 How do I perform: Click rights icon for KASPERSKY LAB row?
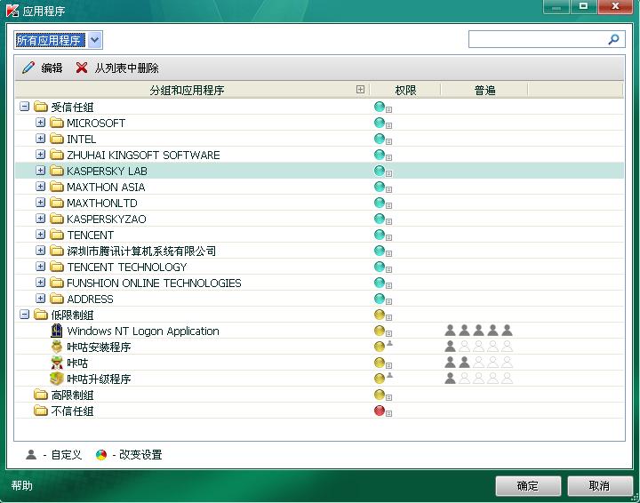coord(380,171)
